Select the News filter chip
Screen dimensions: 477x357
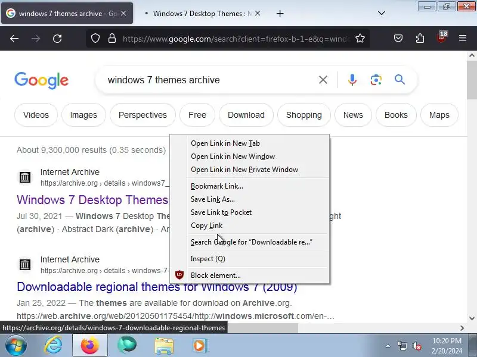click(353, 115)
